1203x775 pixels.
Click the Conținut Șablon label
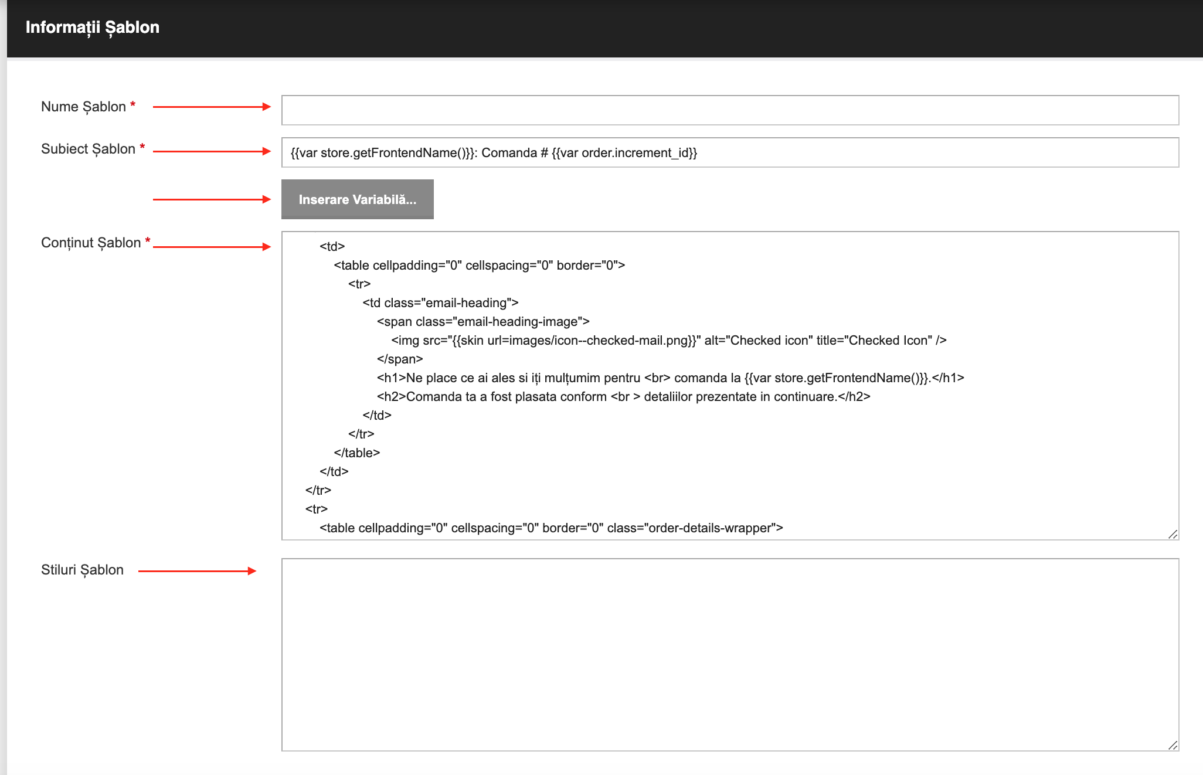click(x=91, y=243)
